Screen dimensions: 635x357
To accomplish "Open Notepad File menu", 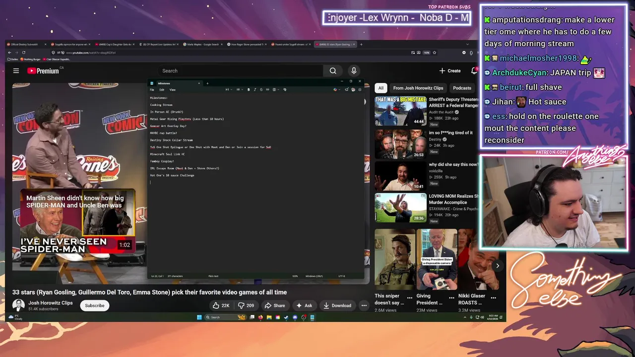I will pos(152,90).
